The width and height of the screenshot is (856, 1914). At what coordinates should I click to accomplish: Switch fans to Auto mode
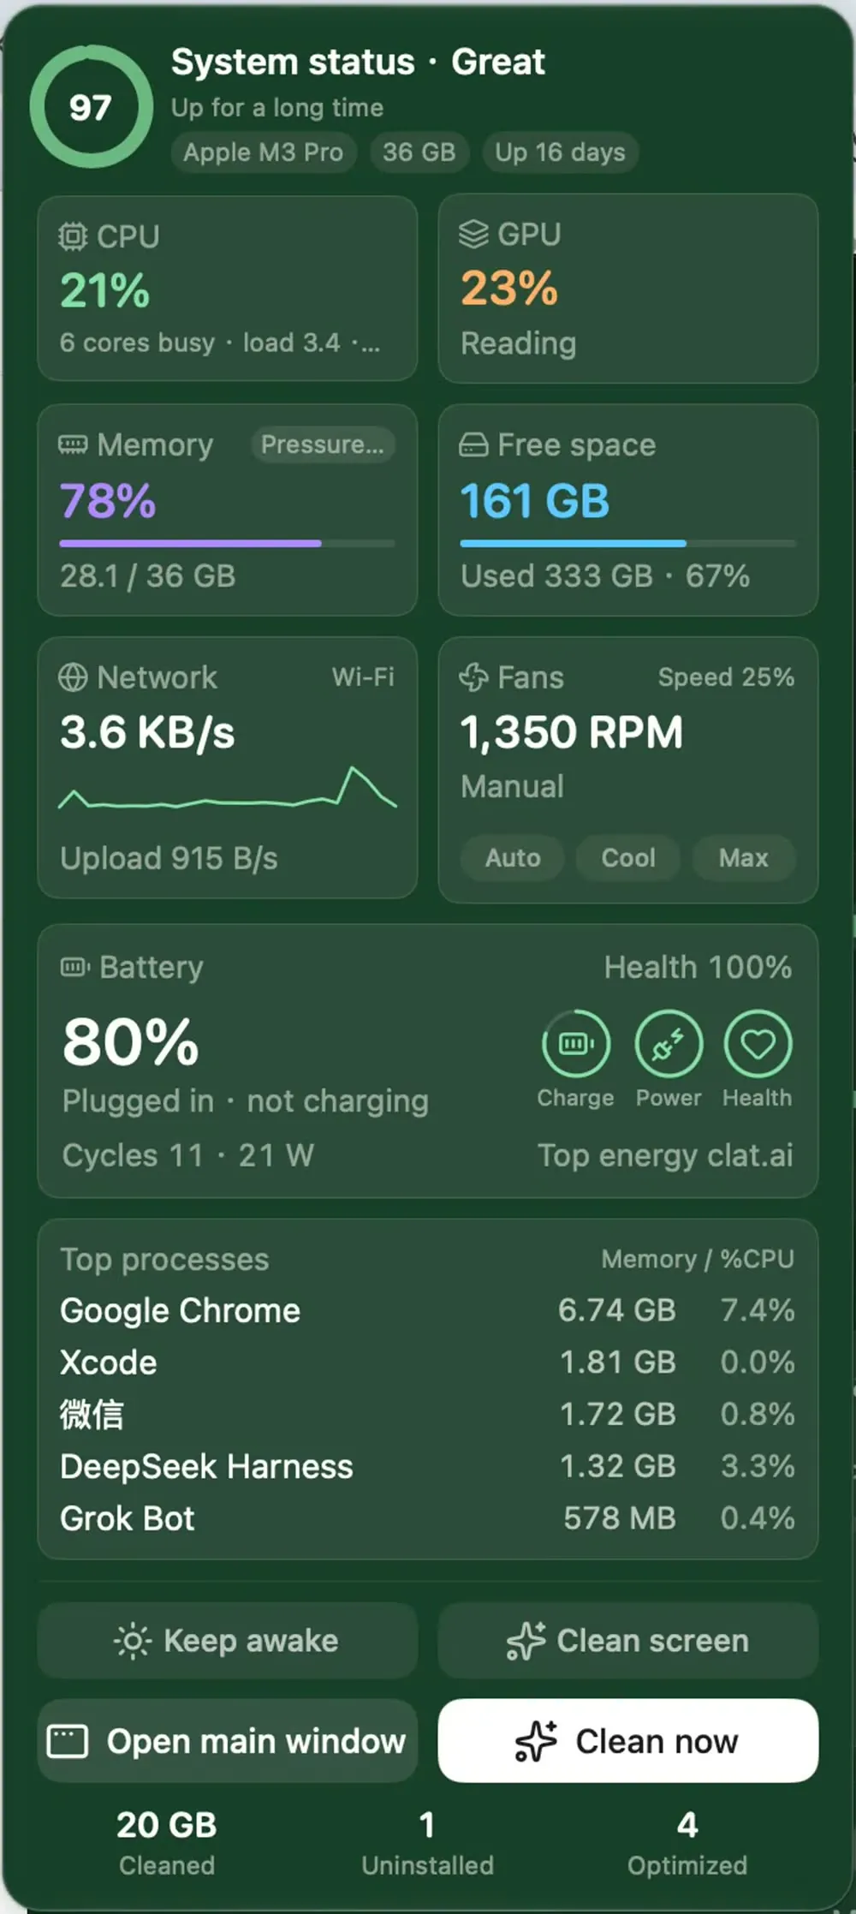[x=513, y=857]
